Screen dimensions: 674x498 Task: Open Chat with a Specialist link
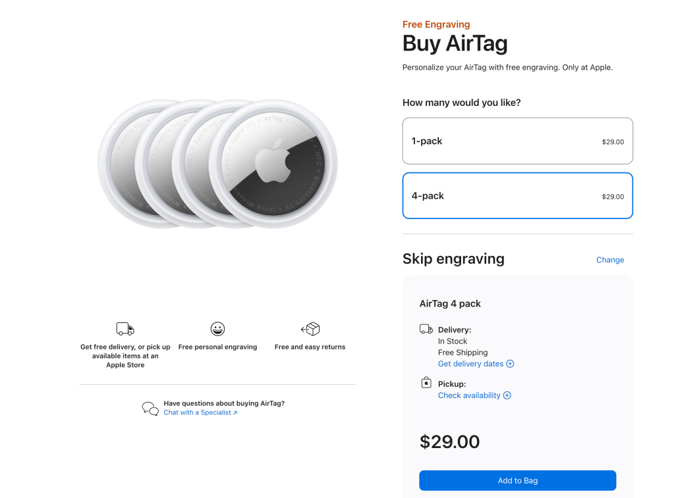point(198,412)
